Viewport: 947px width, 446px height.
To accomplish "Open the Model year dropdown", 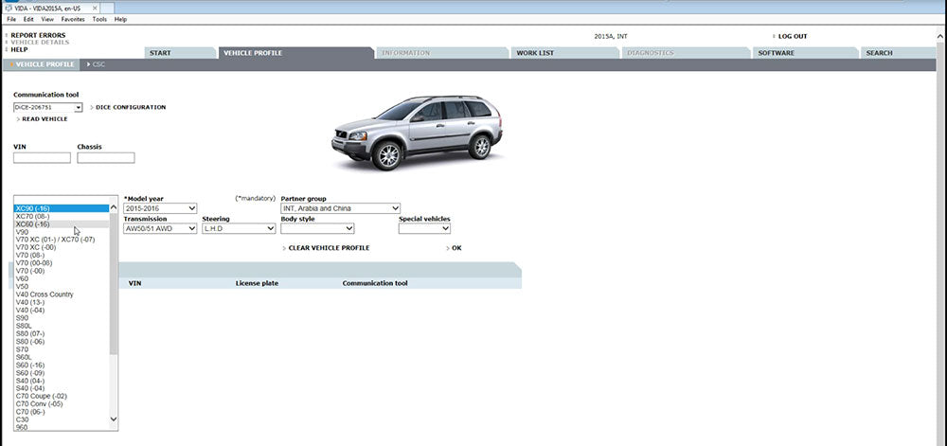I will click(160, 208).
